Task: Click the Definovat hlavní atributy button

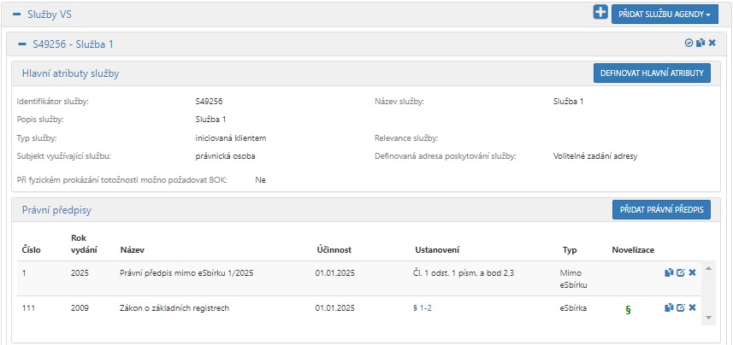Action: [x=652, y=73]
